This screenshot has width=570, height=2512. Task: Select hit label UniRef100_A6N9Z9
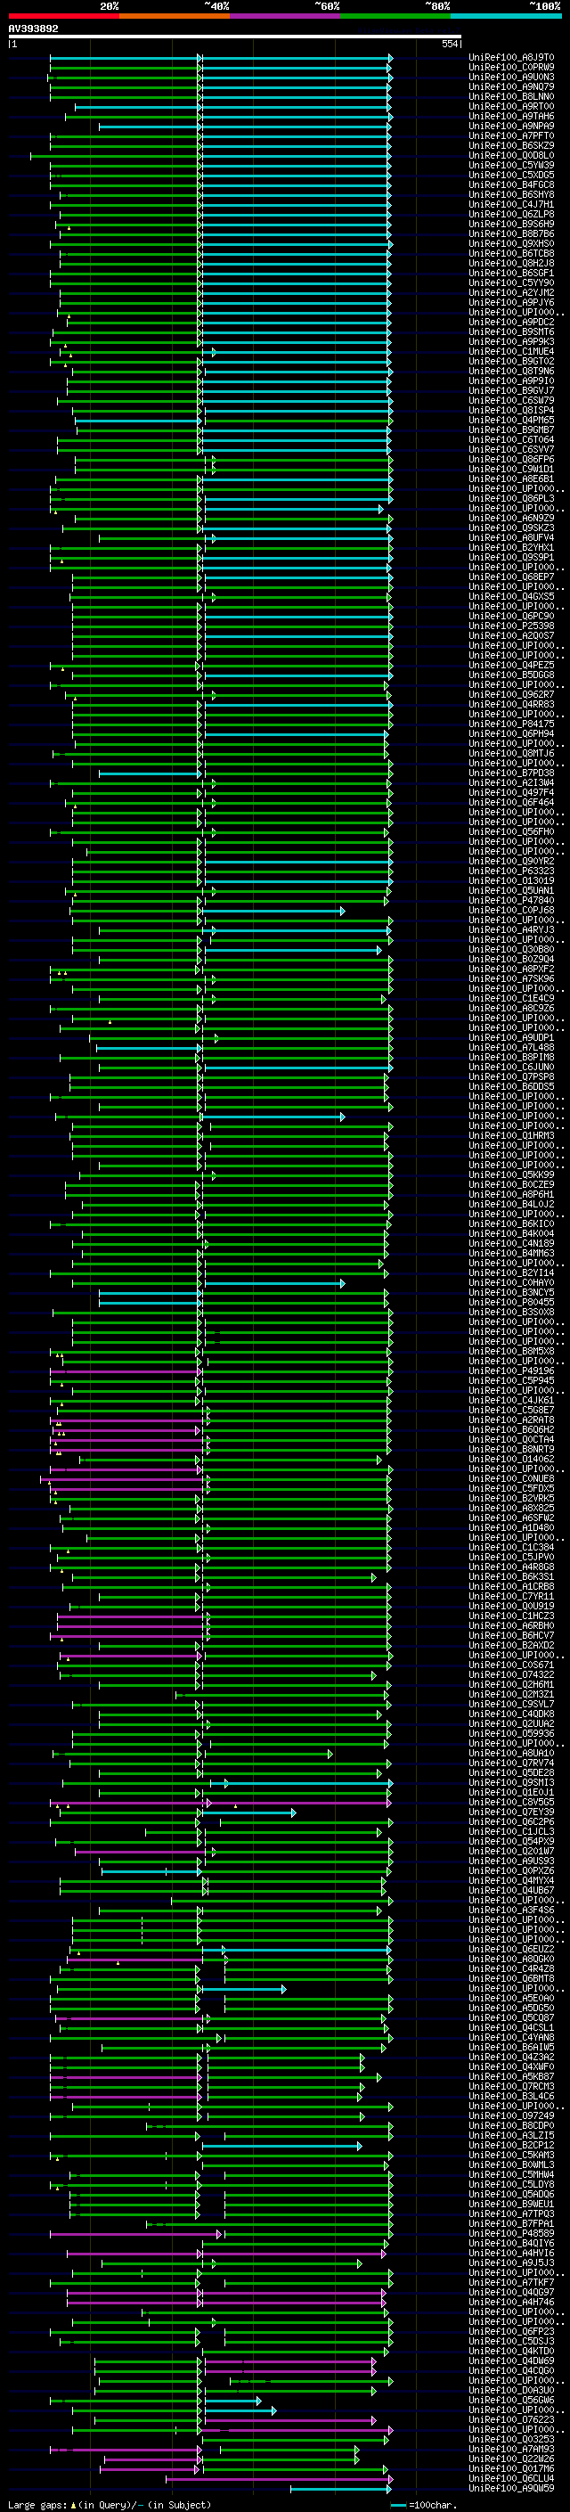511,518
